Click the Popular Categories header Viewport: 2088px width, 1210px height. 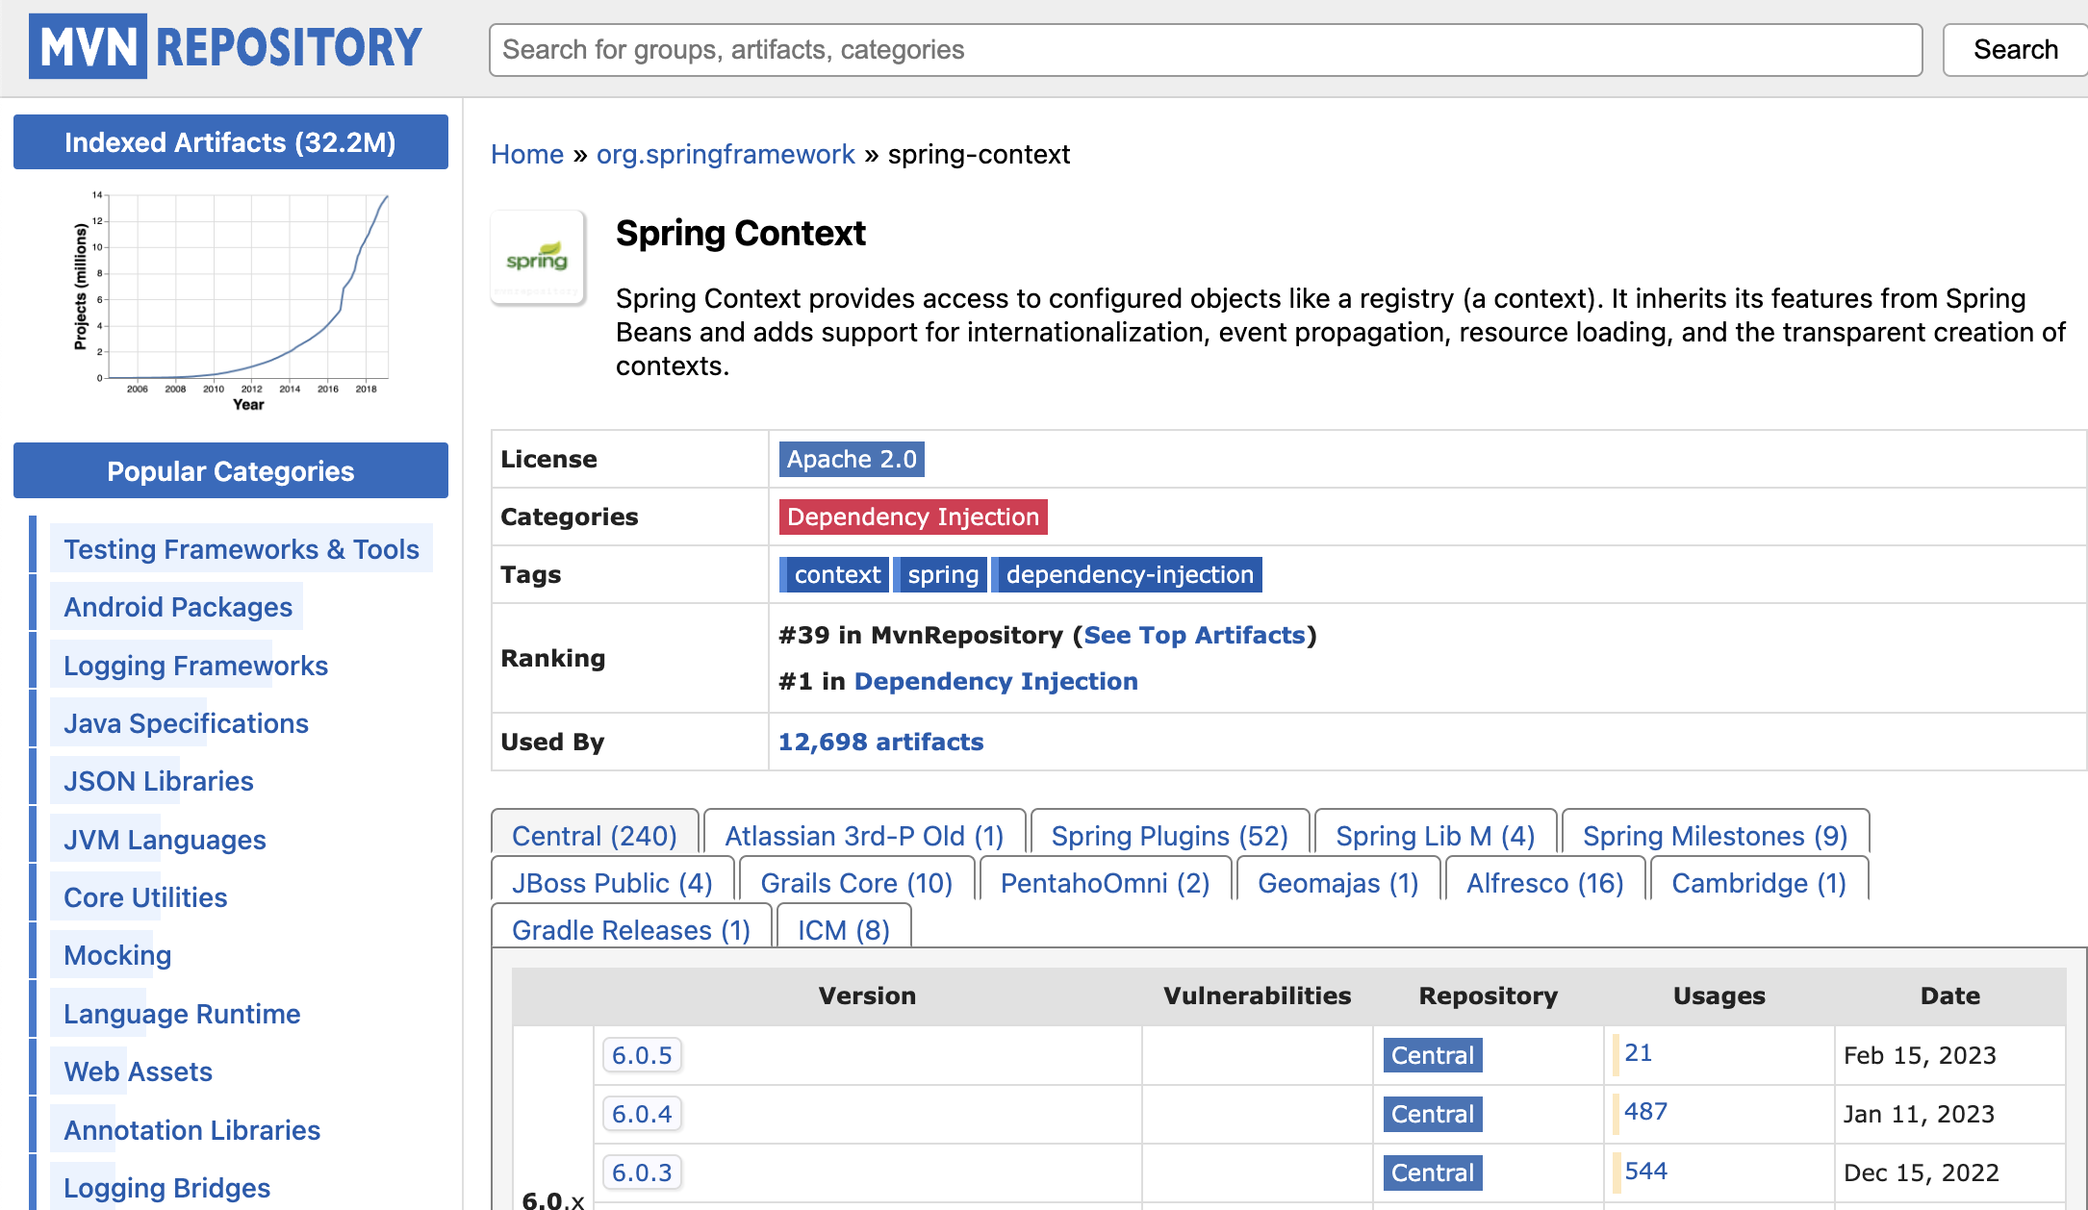coord(231,470)
